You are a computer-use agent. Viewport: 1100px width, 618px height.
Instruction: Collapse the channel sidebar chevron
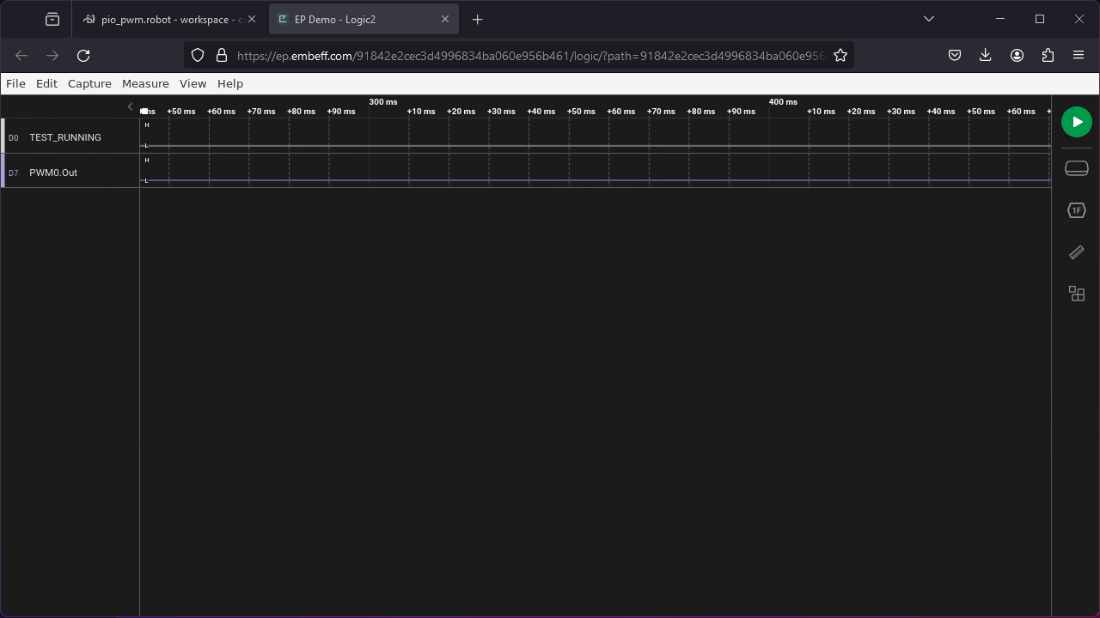tap(130, 106)
